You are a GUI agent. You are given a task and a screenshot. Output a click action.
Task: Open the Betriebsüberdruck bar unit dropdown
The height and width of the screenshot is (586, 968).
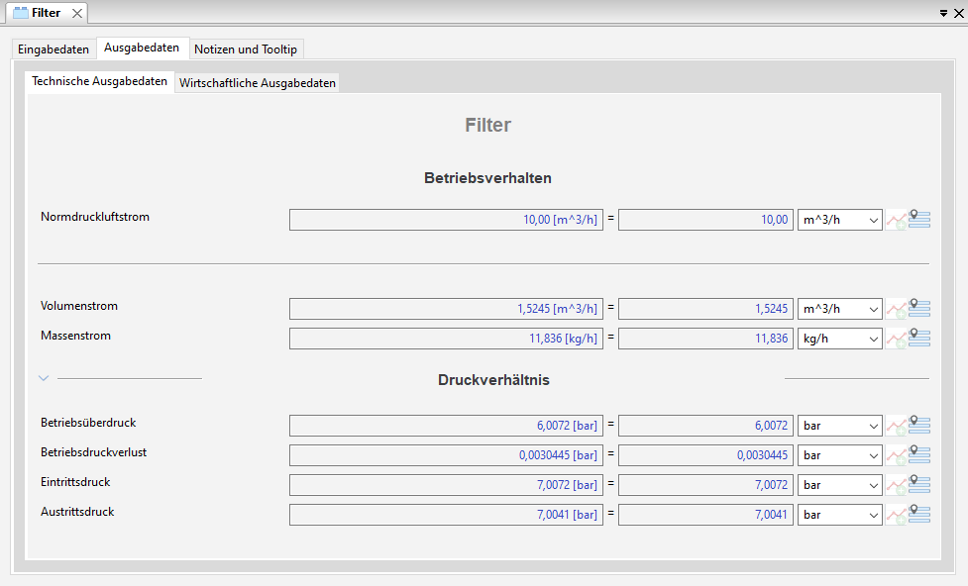839,426
